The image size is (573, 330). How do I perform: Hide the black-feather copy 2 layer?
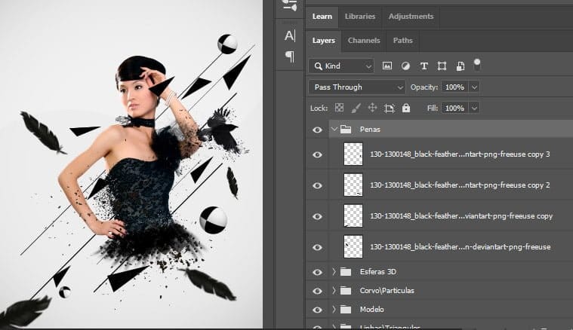click(317, 185)
